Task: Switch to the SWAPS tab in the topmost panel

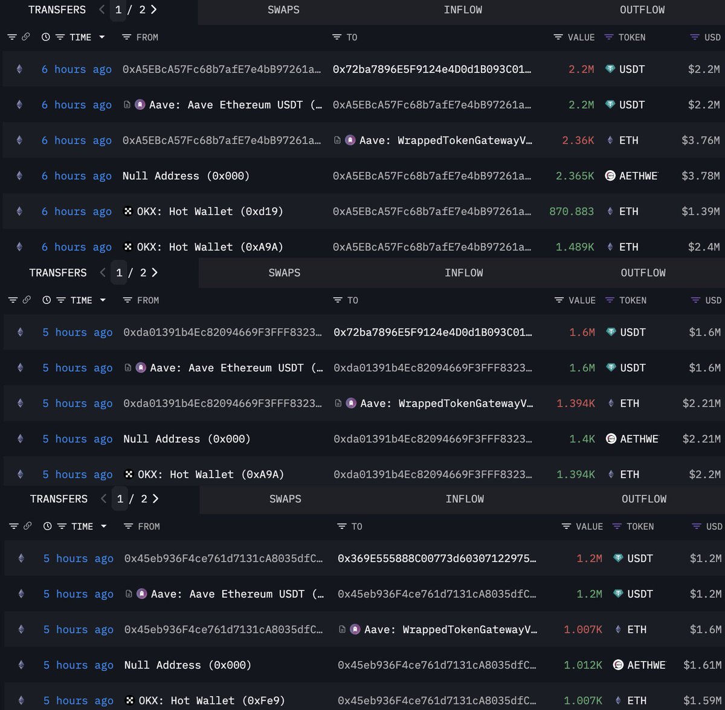Action: pos(283,10)
